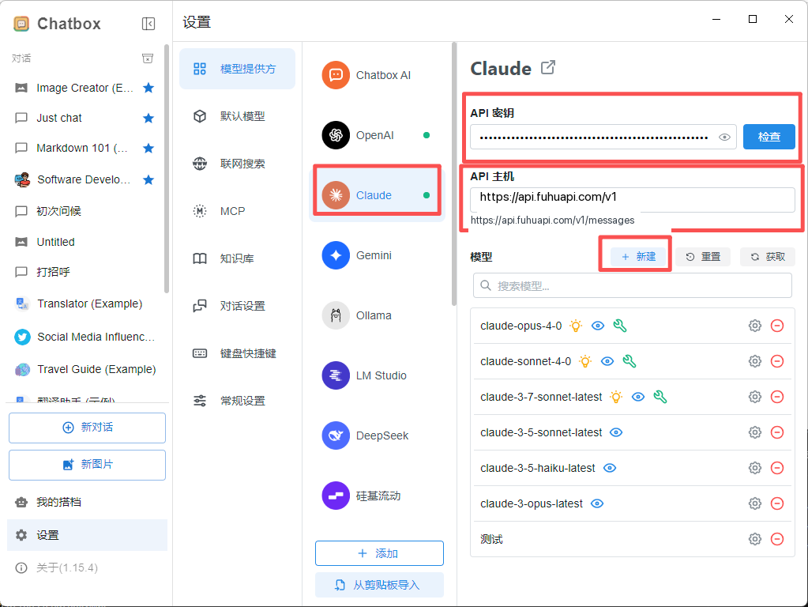Viewport: 808px width, 607px height.
Task: Open the Travel Guide (Example) conversation
Action: tap(85, 369)
